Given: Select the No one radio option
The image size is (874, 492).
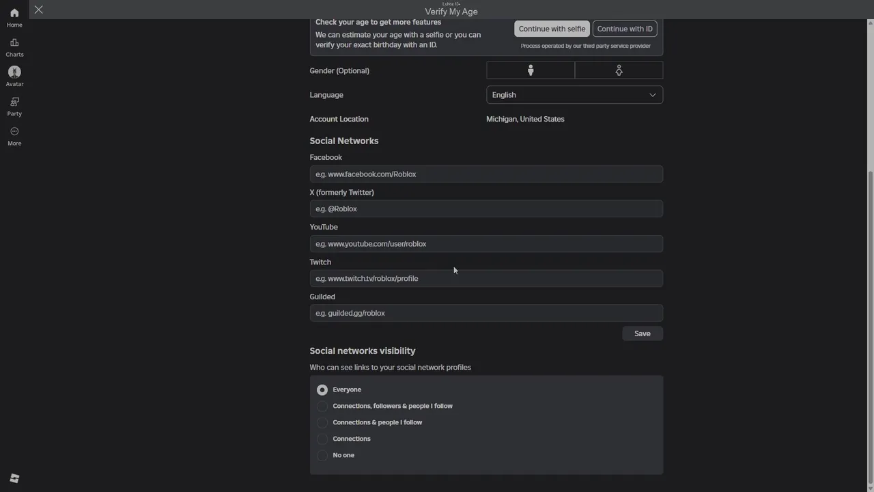Looking at the screenshot, I should (x=322, y=455).
